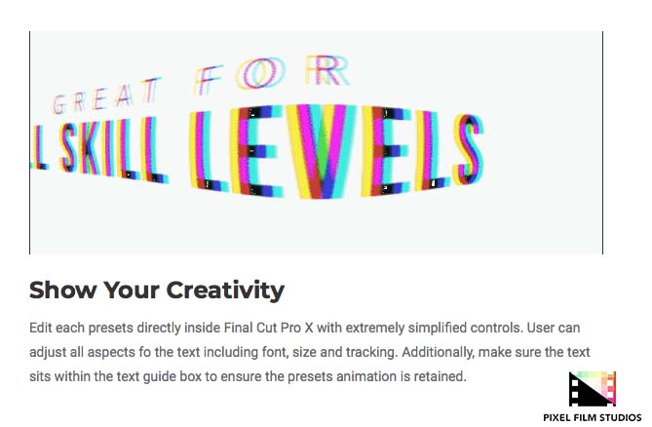The width and height of the screenshot is (652, 427).
Task: Click the word "Edit" starting the paragraph
Action: click(42, 328)
